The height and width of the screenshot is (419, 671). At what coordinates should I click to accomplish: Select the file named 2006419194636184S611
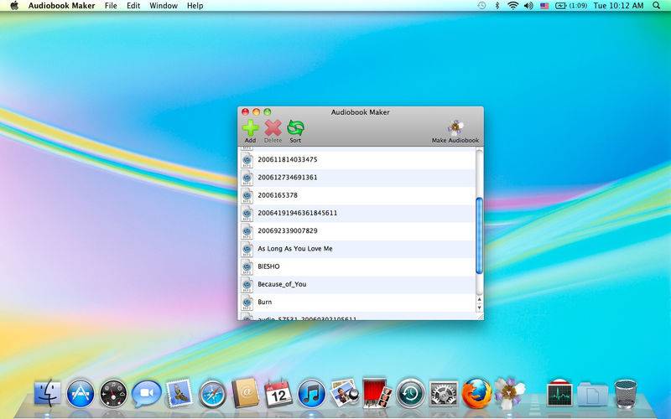pos(357,213)
